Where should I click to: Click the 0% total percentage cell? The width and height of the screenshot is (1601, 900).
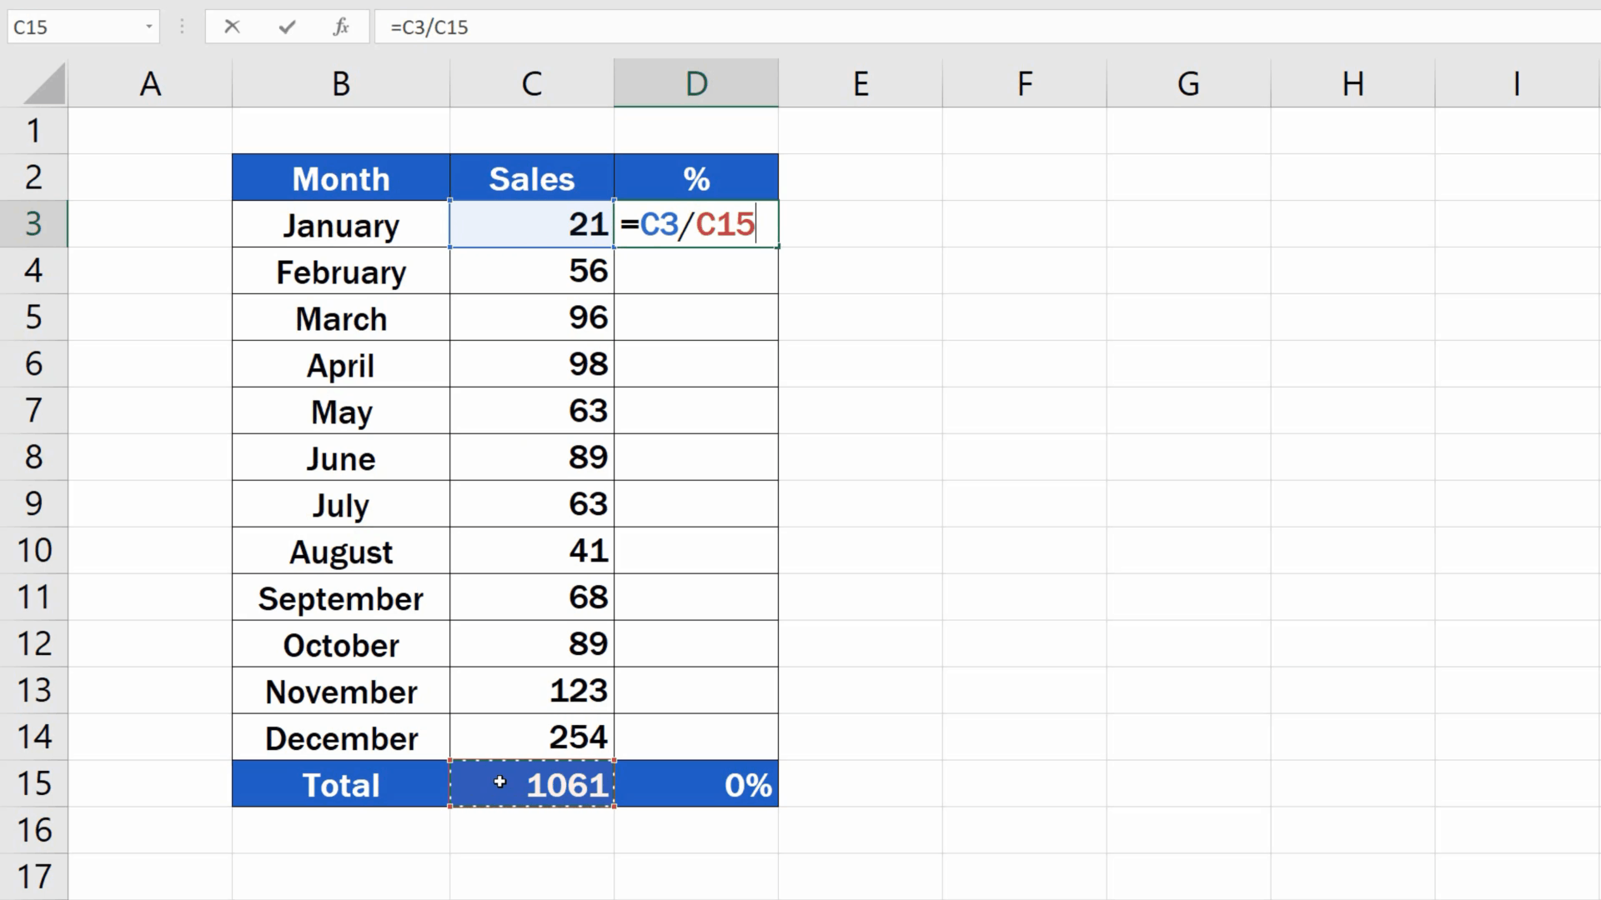[x=695, y=784]
